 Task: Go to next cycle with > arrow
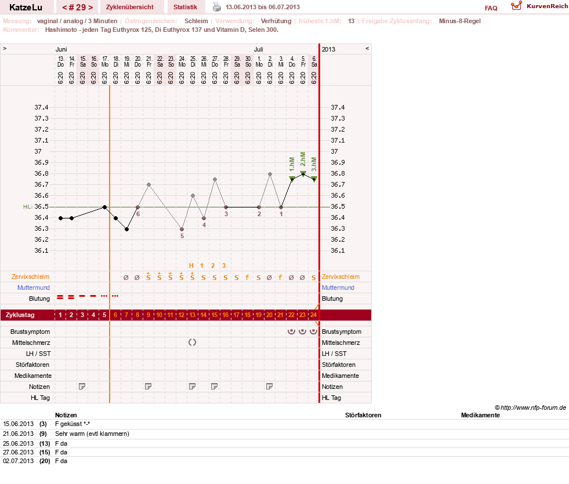[x=90, y=8]
